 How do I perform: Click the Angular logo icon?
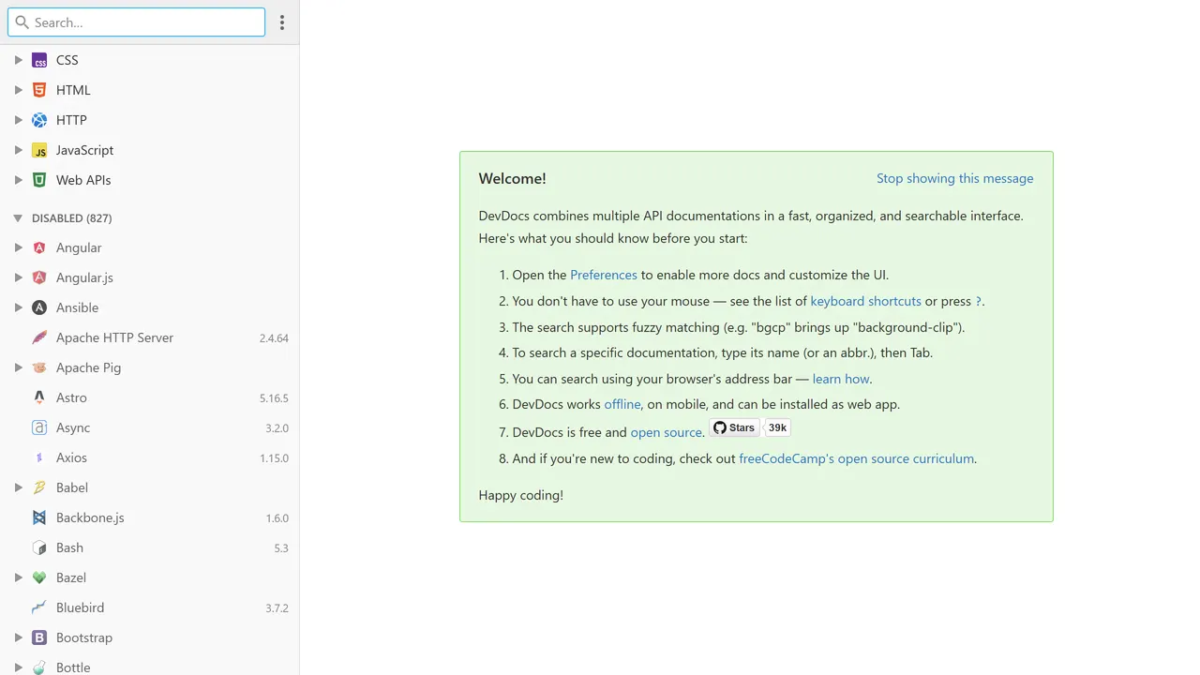click(x=39, y=247)
